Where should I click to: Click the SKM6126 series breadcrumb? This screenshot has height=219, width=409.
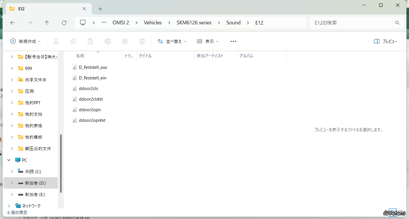(x=194, y=23)
